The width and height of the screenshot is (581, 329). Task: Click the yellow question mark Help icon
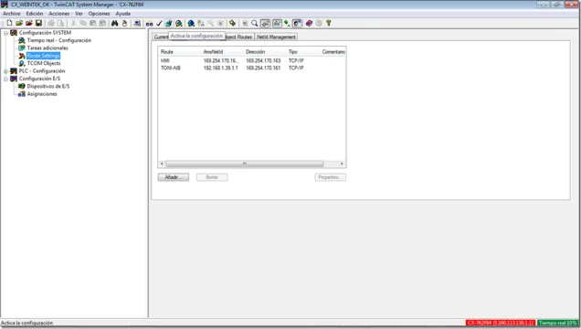[x=328, y=23]
